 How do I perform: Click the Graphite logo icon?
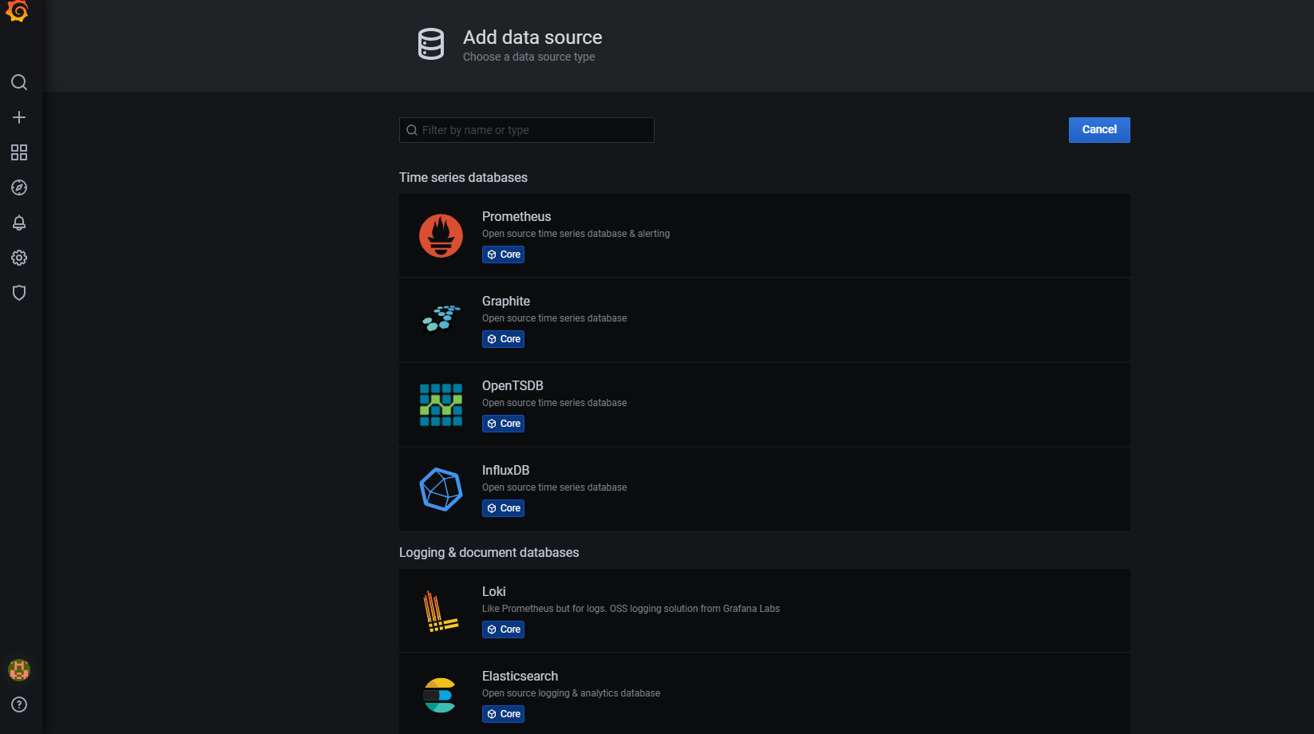click(441, 318)
